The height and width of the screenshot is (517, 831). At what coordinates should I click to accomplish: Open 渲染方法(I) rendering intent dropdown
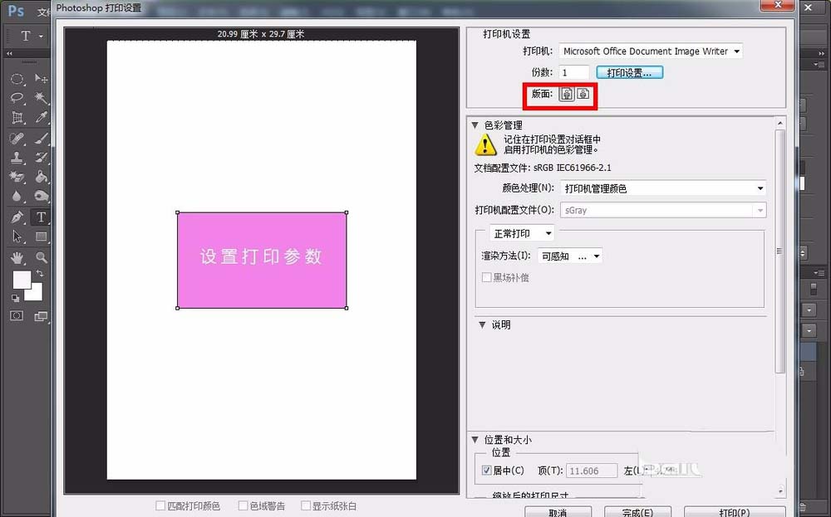point(570,256)
